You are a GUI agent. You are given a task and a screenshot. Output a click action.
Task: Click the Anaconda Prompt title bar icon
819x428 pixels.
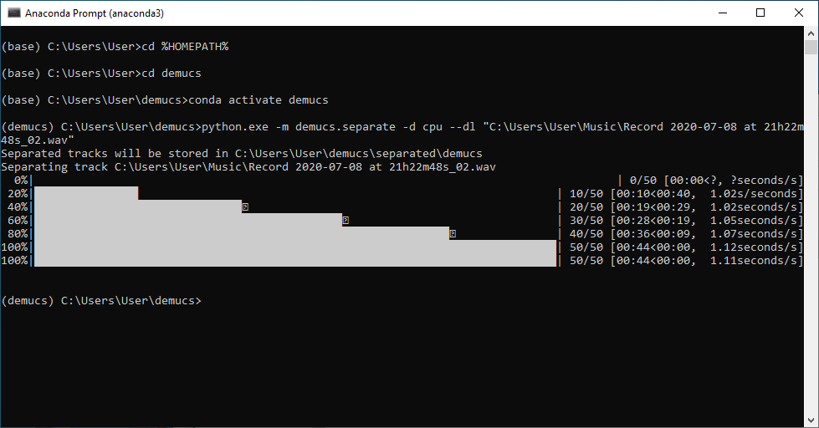14,13
